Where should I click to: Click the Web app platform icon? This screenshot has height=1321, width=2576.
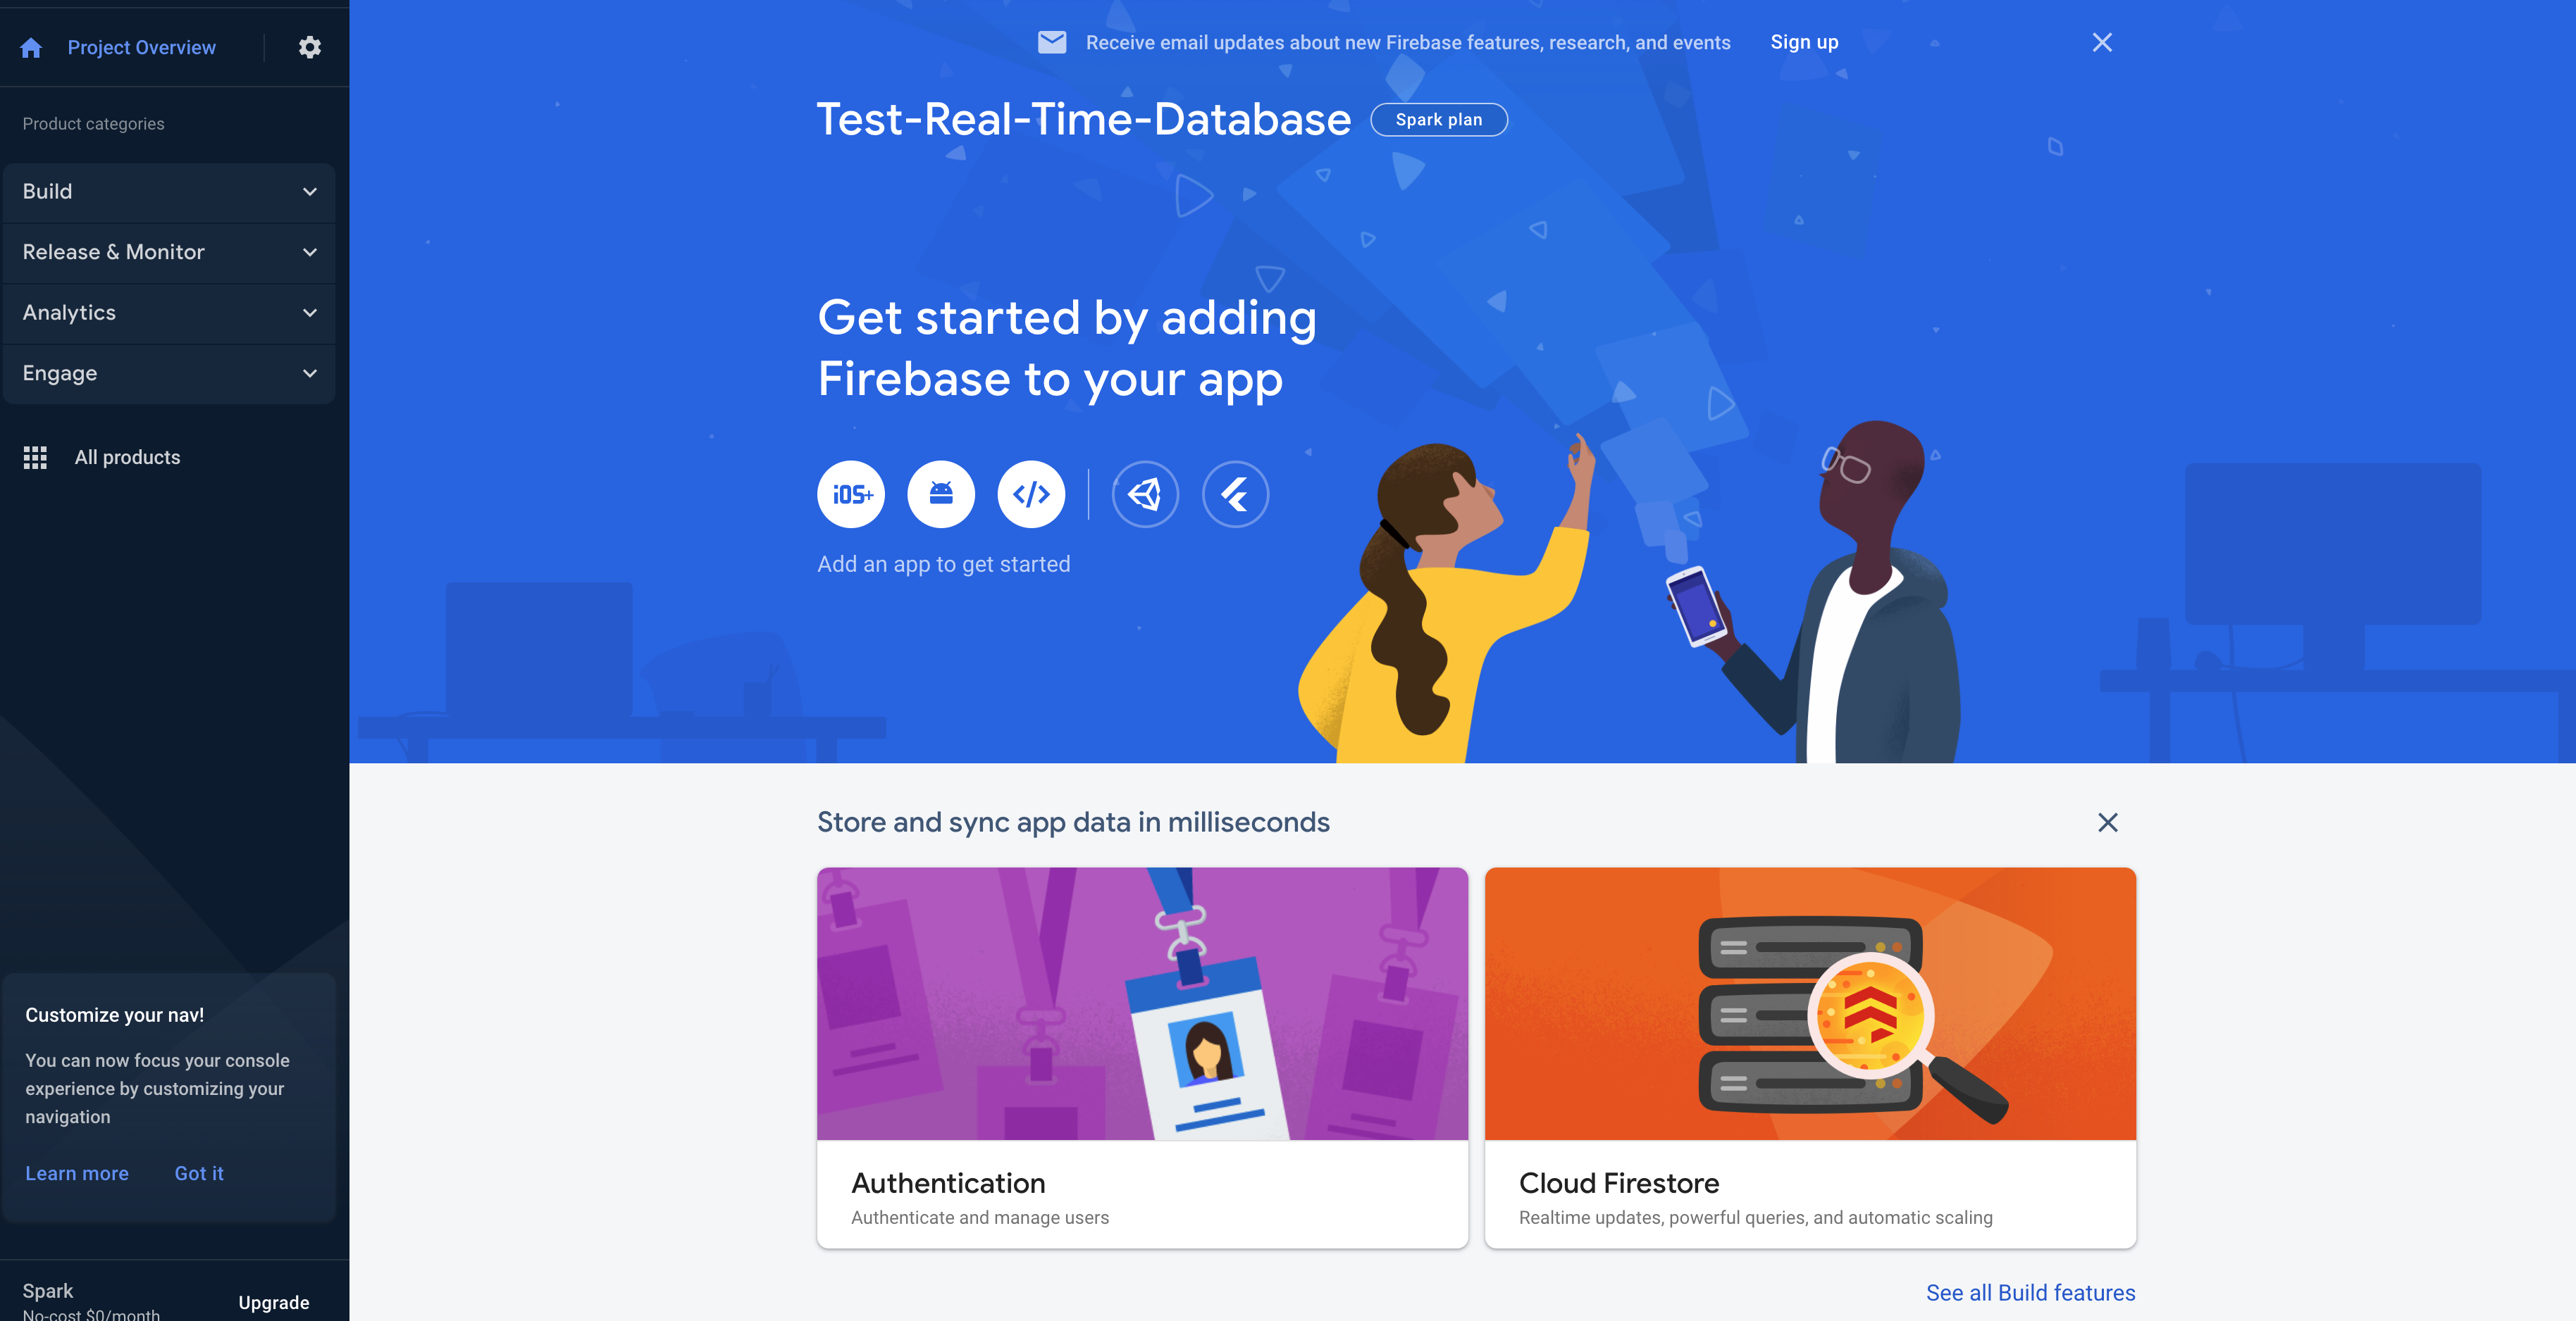[1030, 494]
